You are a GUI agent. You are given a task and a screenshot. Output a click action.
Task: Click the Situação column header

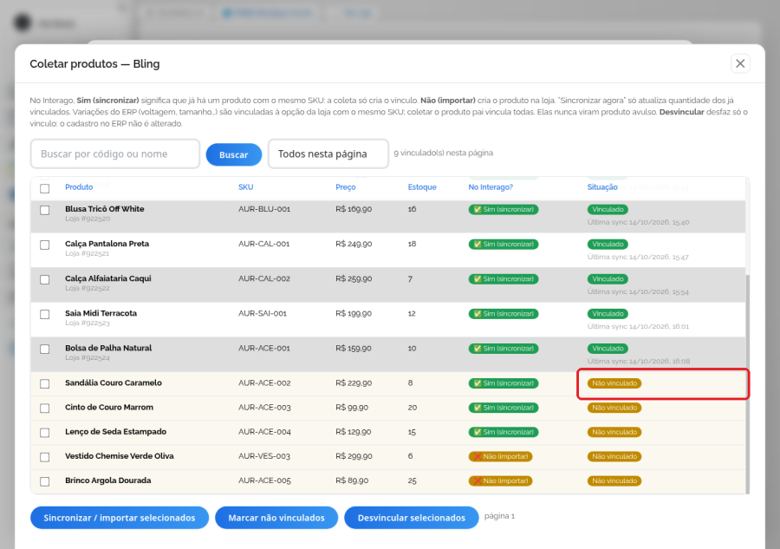click(602, 187)
